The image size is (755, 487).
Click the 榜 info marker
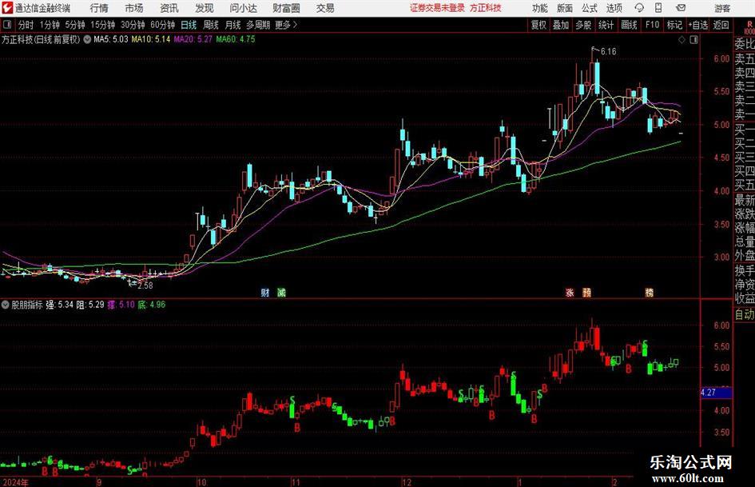click(649, 292)
